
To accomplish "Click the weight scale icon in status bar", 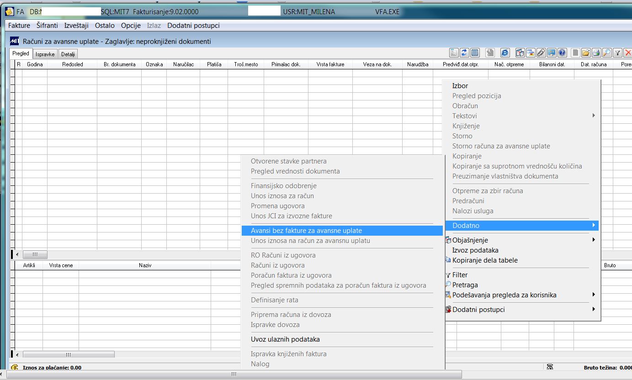I will click(x=550, y=367).
